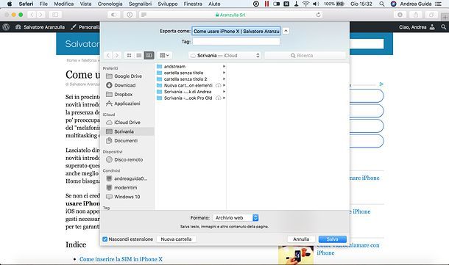Click Safari sidebar toggle button
This screenshot has height=265, width=449.
[x=55, y=15]
